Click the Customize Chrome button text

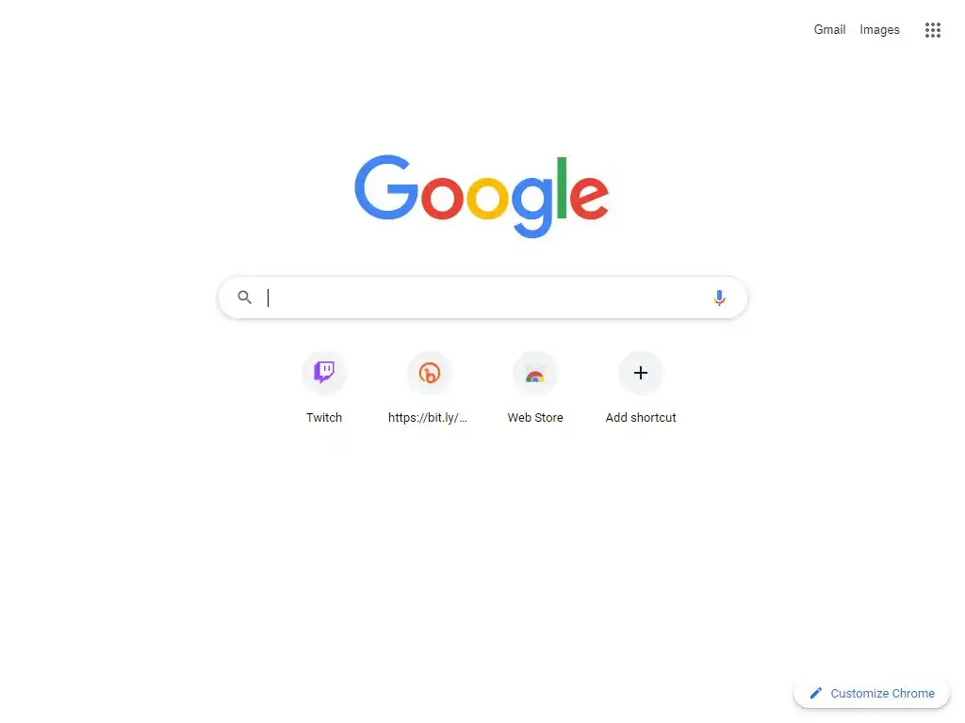coord(882,694)
